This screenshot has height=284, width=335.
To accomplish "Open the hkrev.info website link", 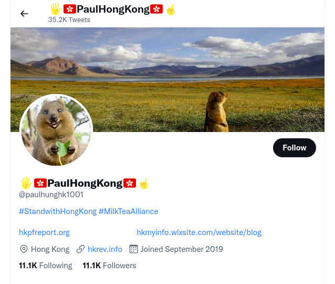I will coord(105,249).
